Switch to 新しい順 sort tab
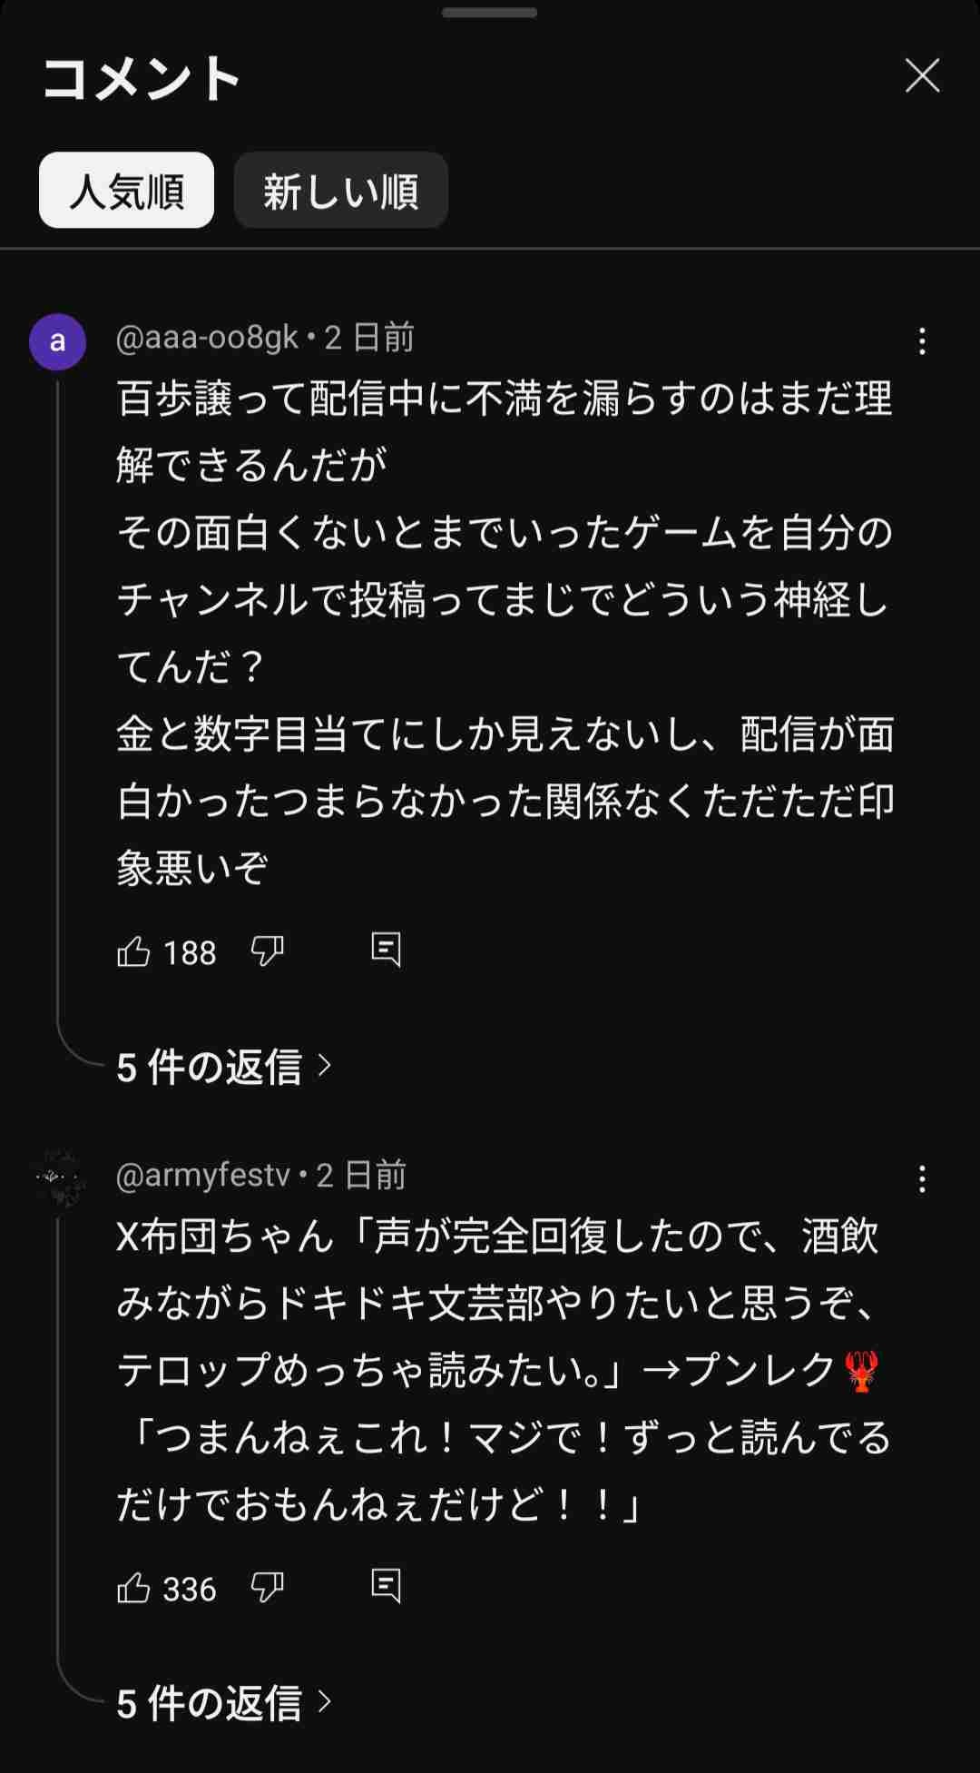Screen dimensions: 980x1773 point(340,191)
